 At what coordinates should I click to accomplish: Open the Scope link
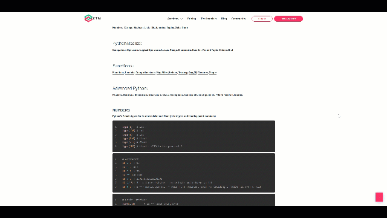pos(213,73)
